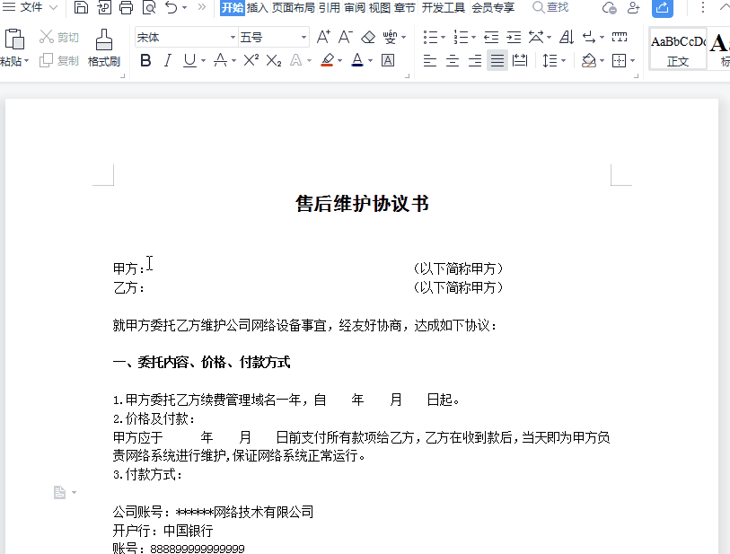The image size is (730, 554).
Task: Expand the Paste options arrow
Action: coord(27,61)
